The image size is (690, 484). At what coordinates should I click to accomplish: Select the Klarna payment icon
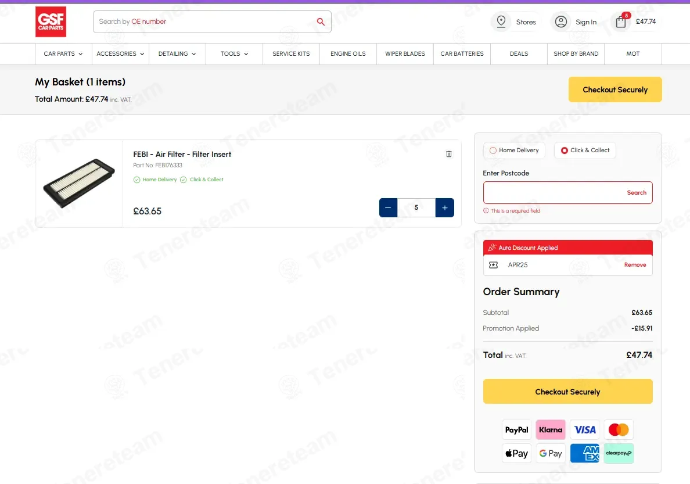coord(551,430)
